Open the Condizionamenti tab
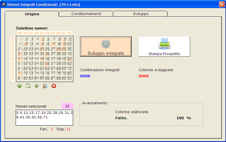226x142 pixels. click(86, 14)
